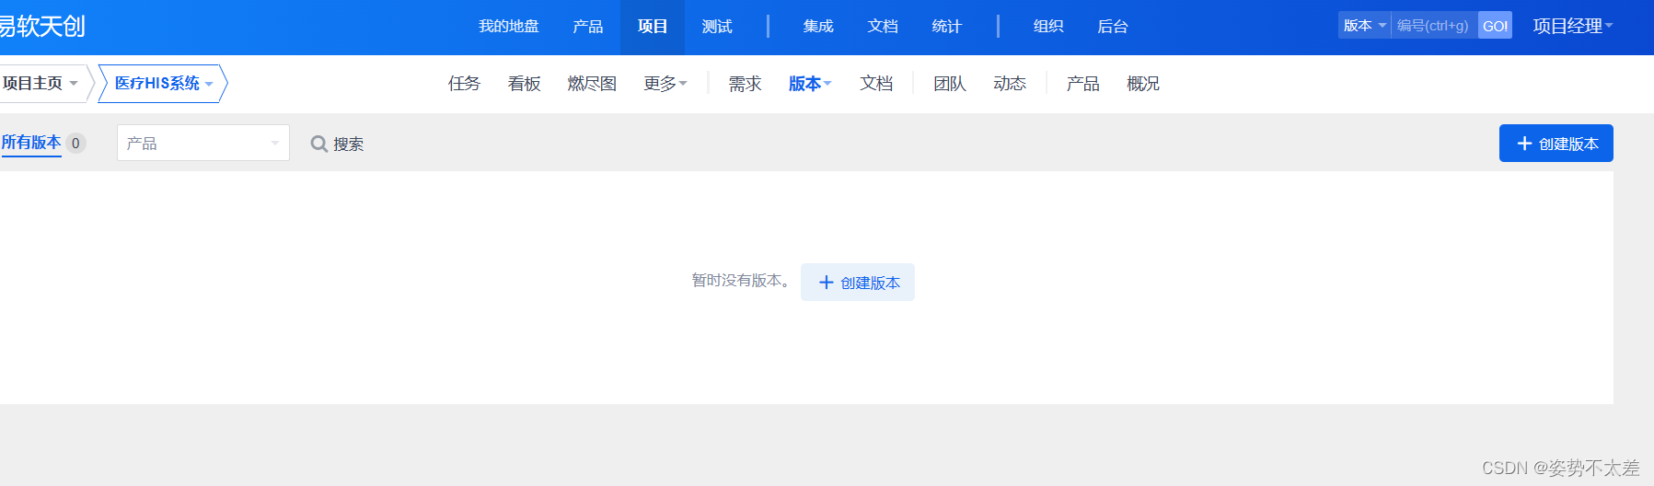Screen dimensions: 1654x486
Task: Select the 项目 top navigation tab
Action: (x=652, y=27)
